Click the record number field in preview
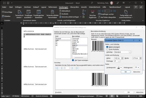Viewport: 146px width, 98px height. 67,68
